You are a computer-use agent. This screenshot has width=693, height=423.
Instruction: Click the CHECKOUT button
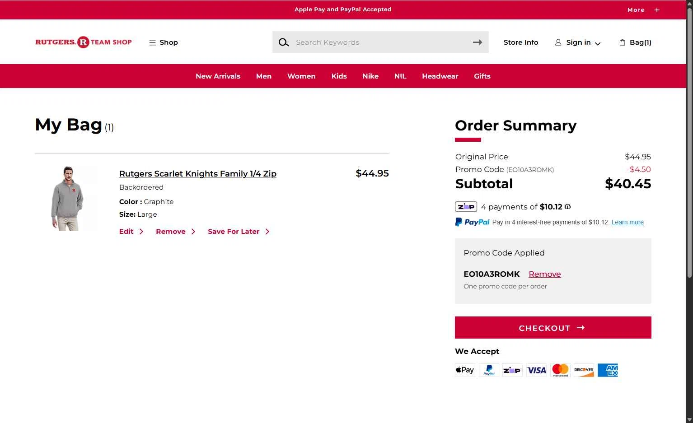point(553,327)
